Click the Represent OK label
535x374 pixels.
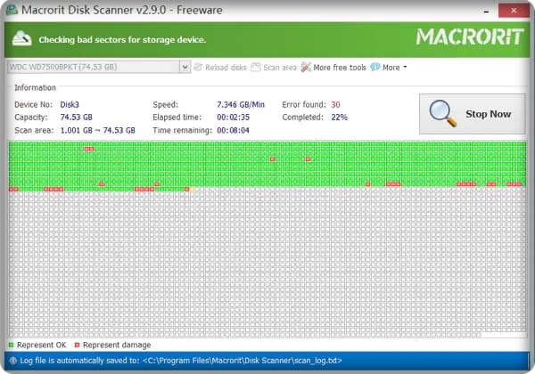click(x=42, y=345)
